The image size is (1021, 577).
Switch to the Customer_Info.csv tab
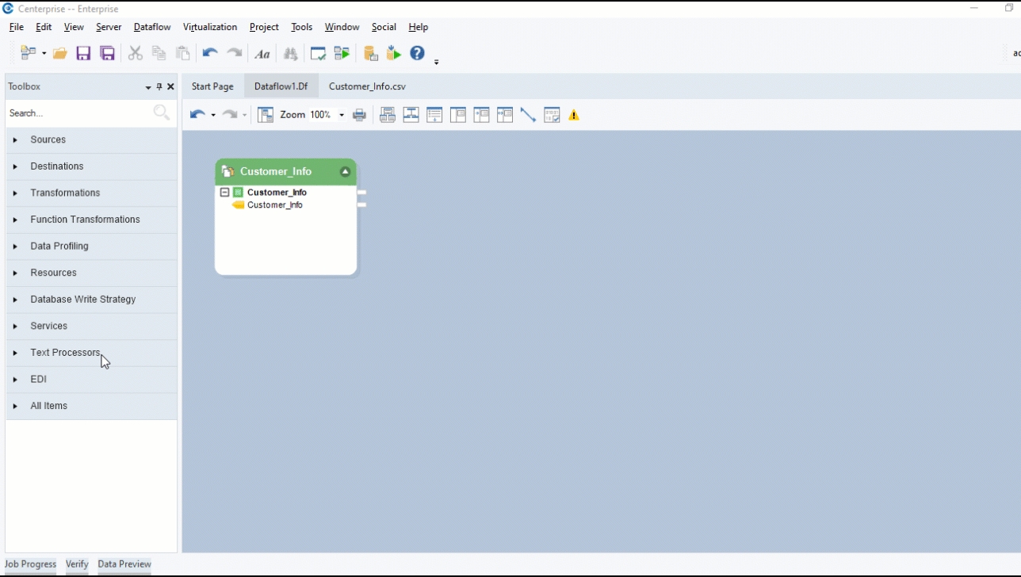point(367,86)
